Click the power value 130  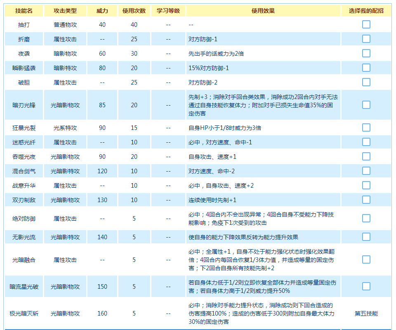[102, 200]
